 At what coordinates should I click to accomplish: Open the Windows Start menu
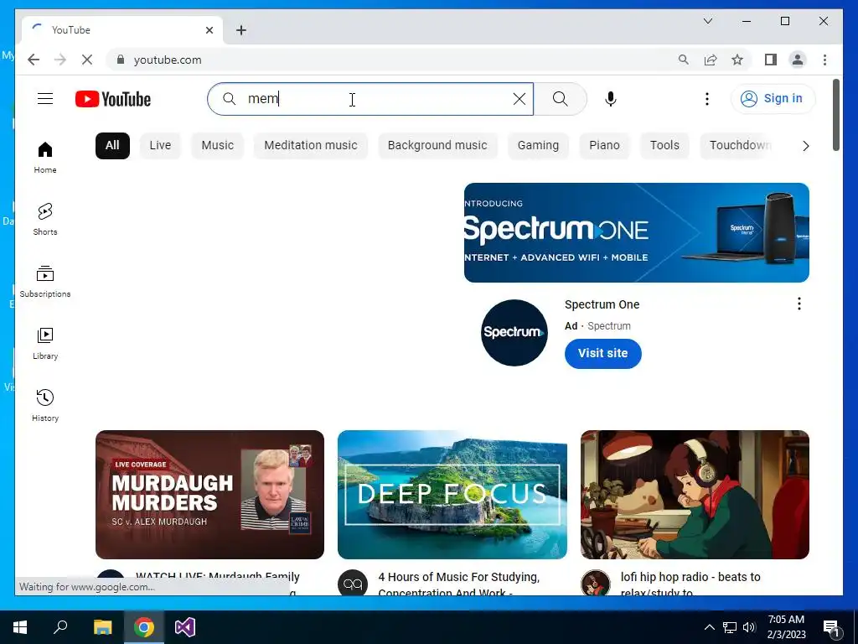(20, 627)
